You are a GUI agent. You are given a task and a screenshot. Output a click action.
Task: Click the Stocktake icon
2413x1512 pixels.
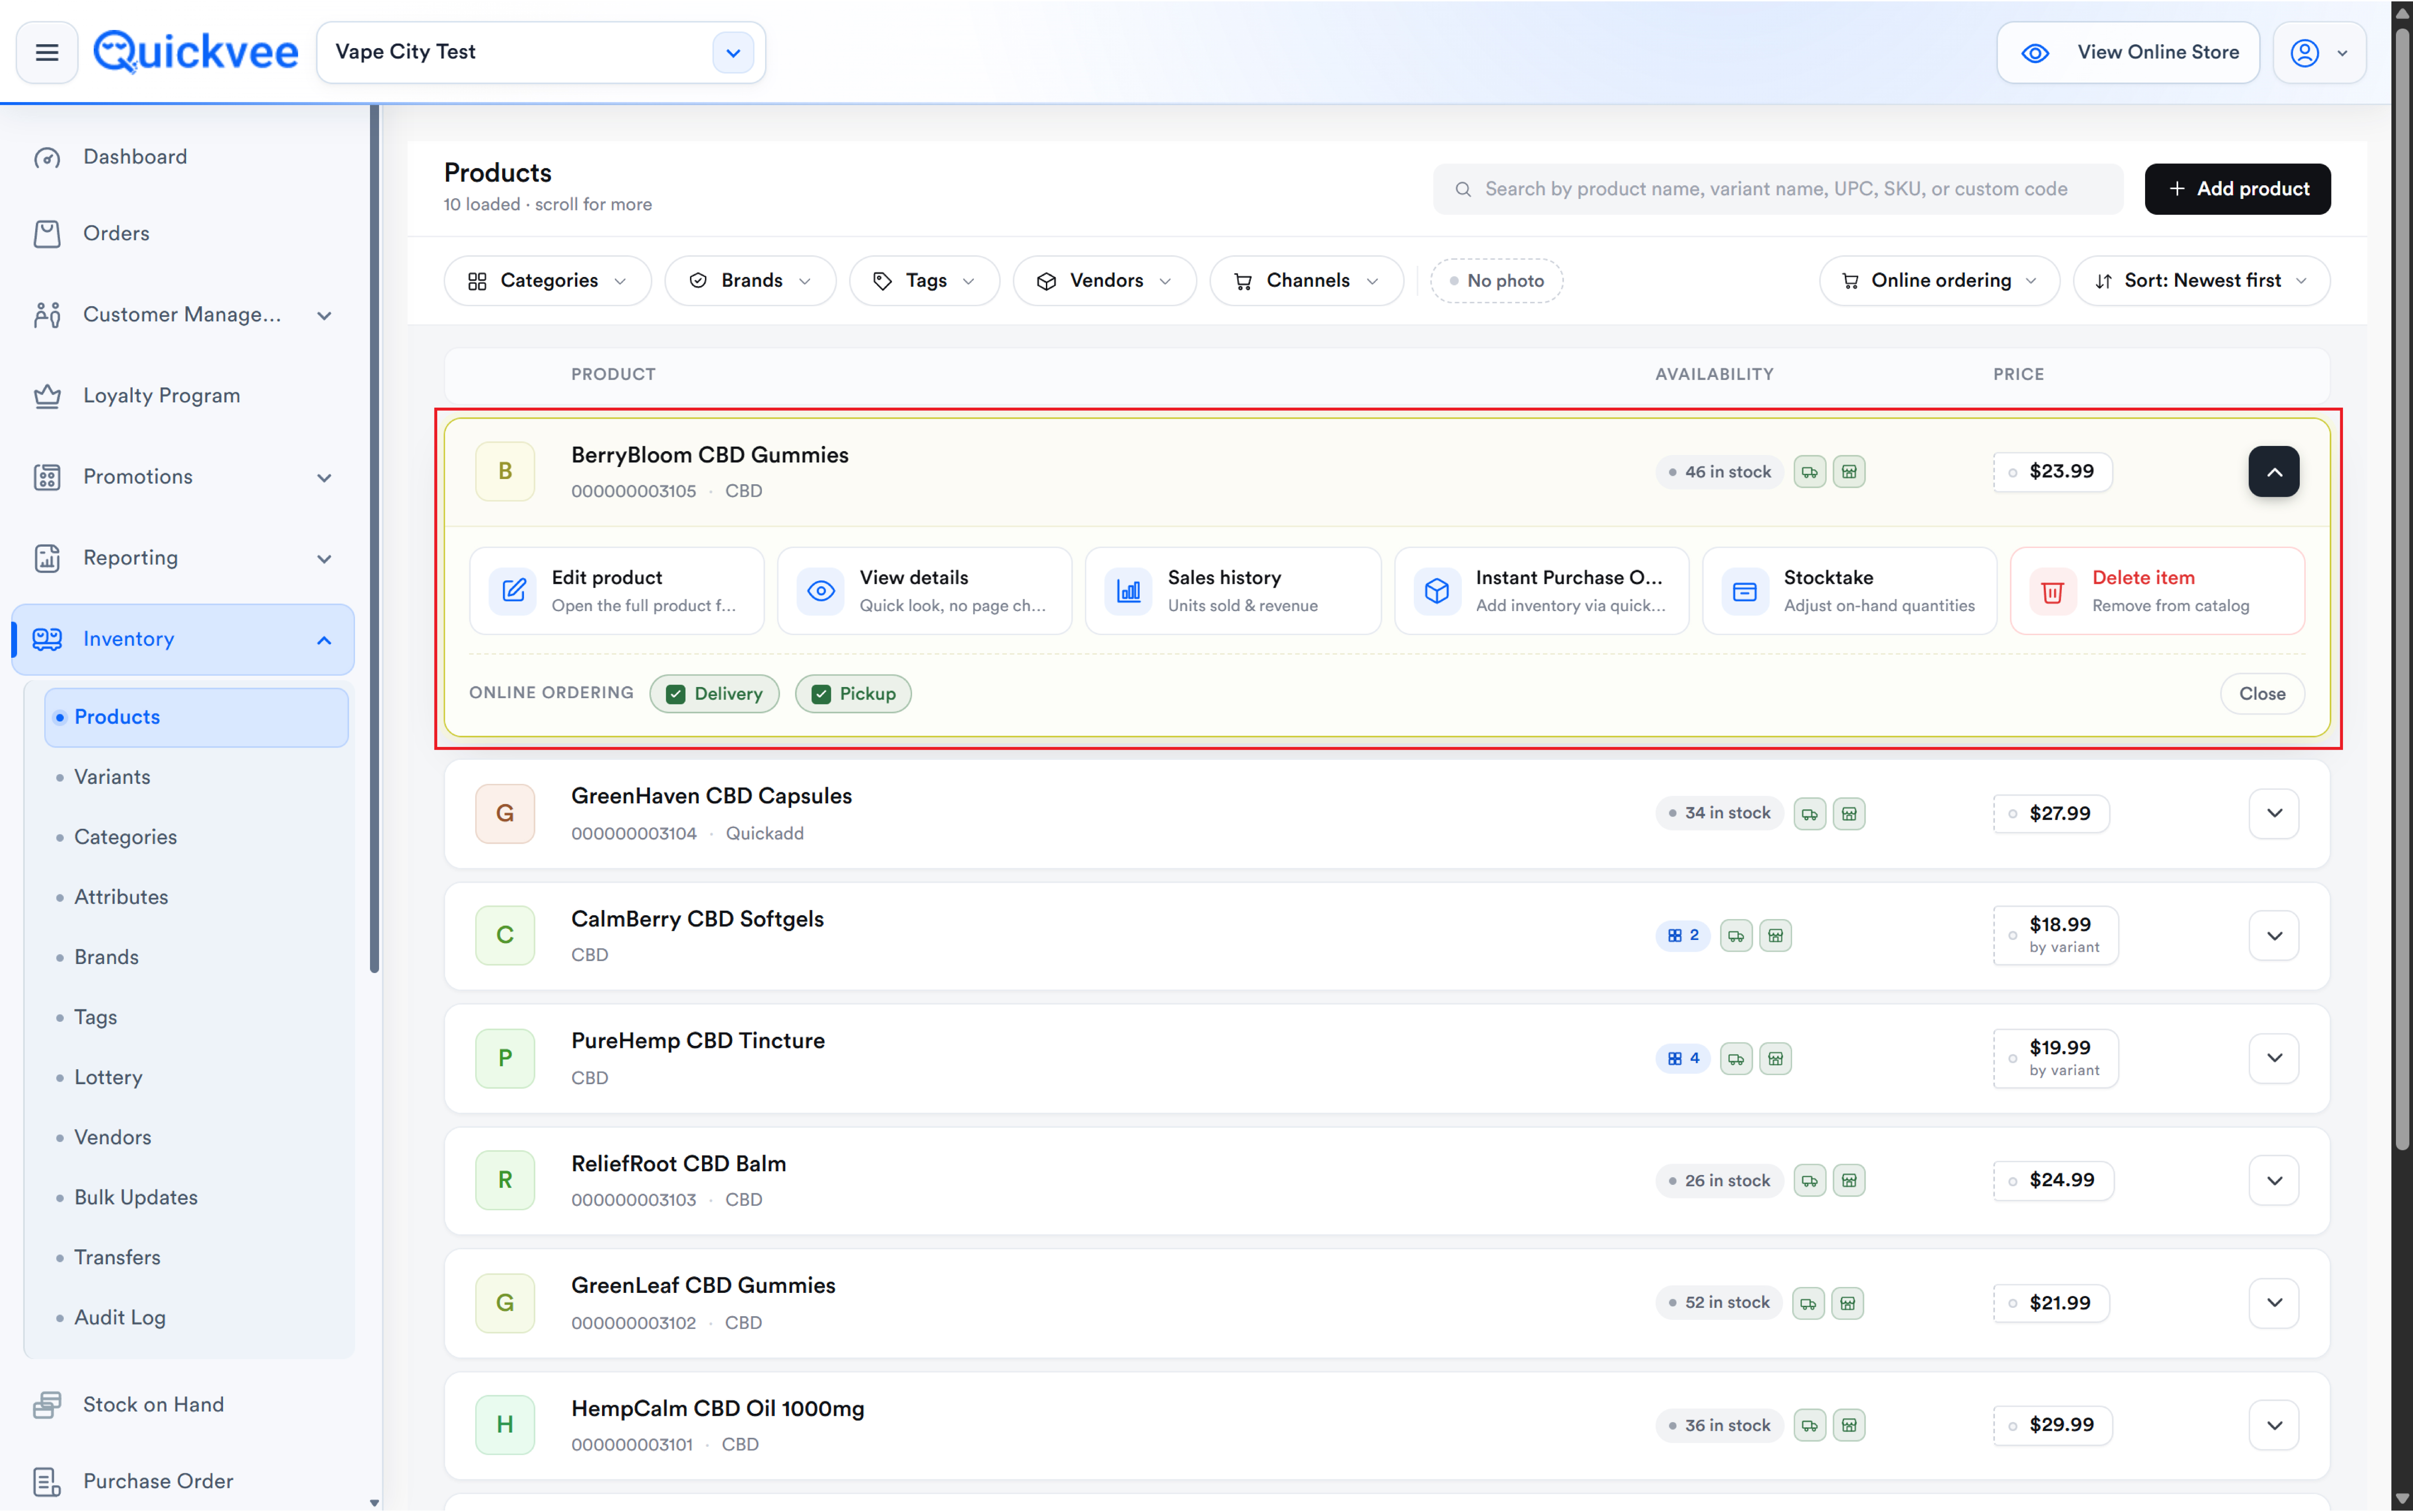click(1745, 591)
